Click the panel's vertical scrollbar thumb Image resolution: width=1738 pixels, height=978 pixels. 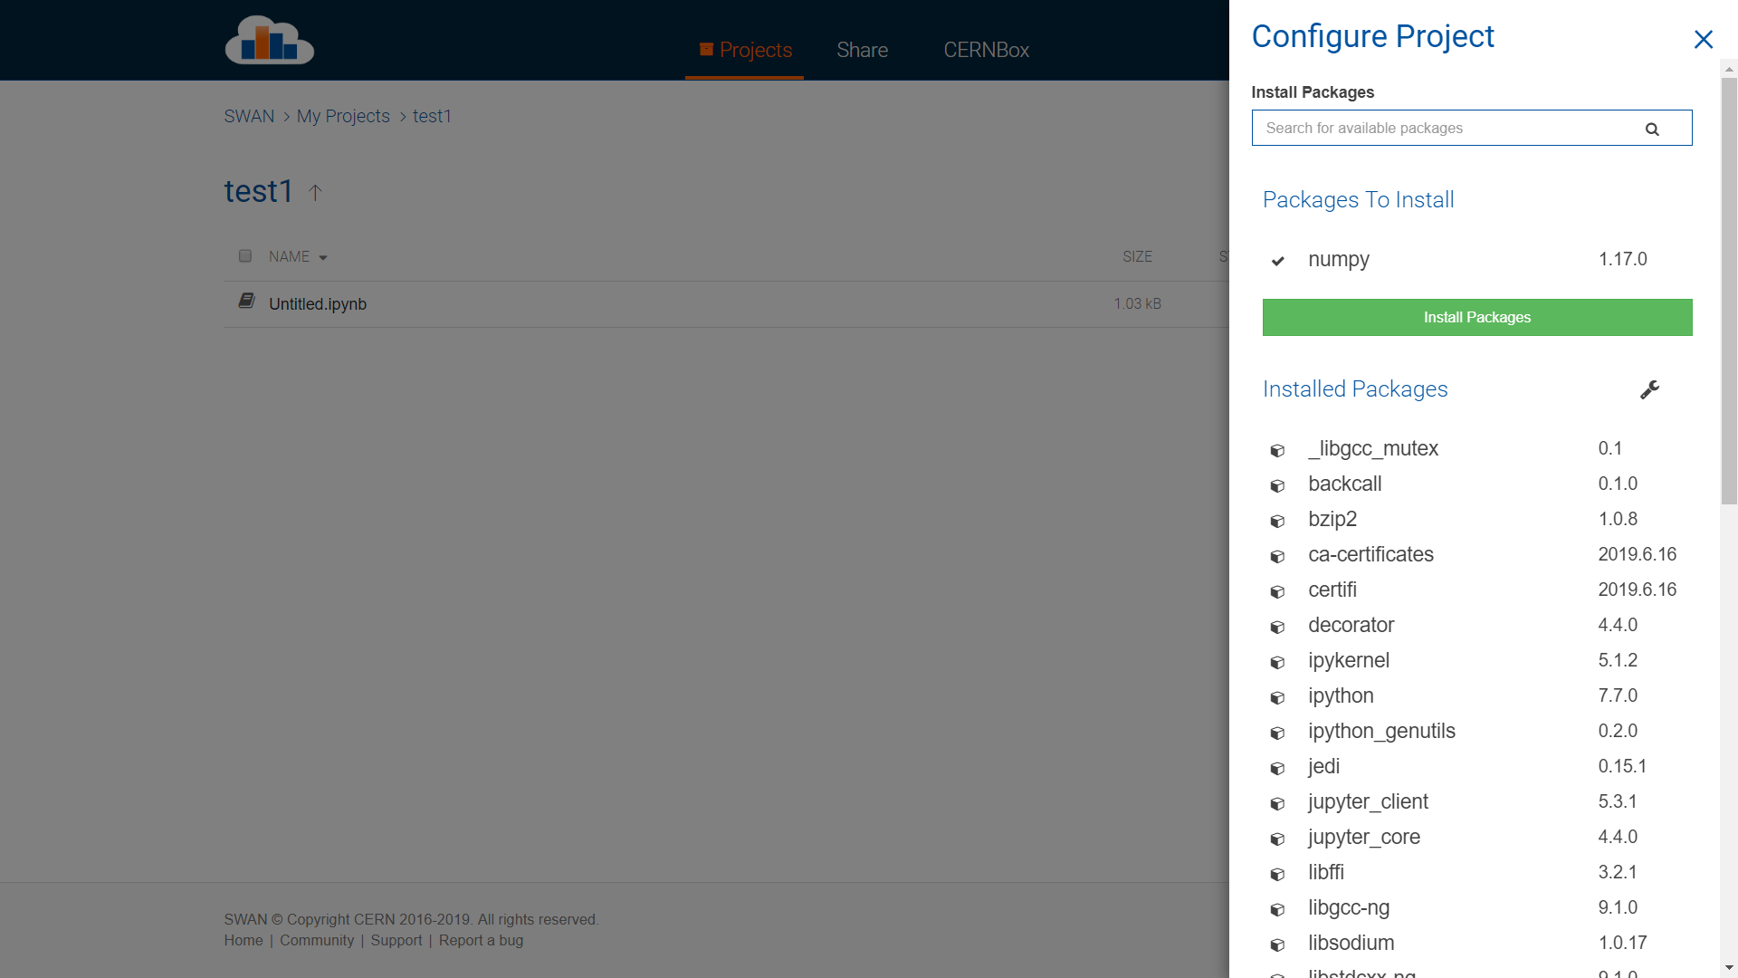pyautogui.click(x=1729, y=290)
